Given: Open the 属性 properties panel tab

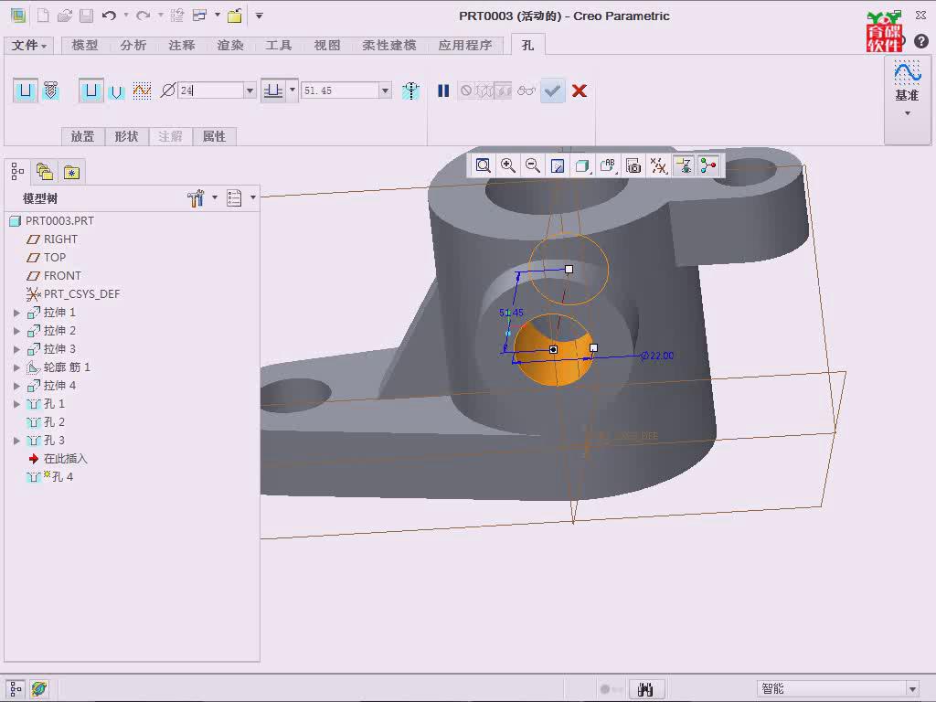Looking at the screenshot, I should click(214, 137).
